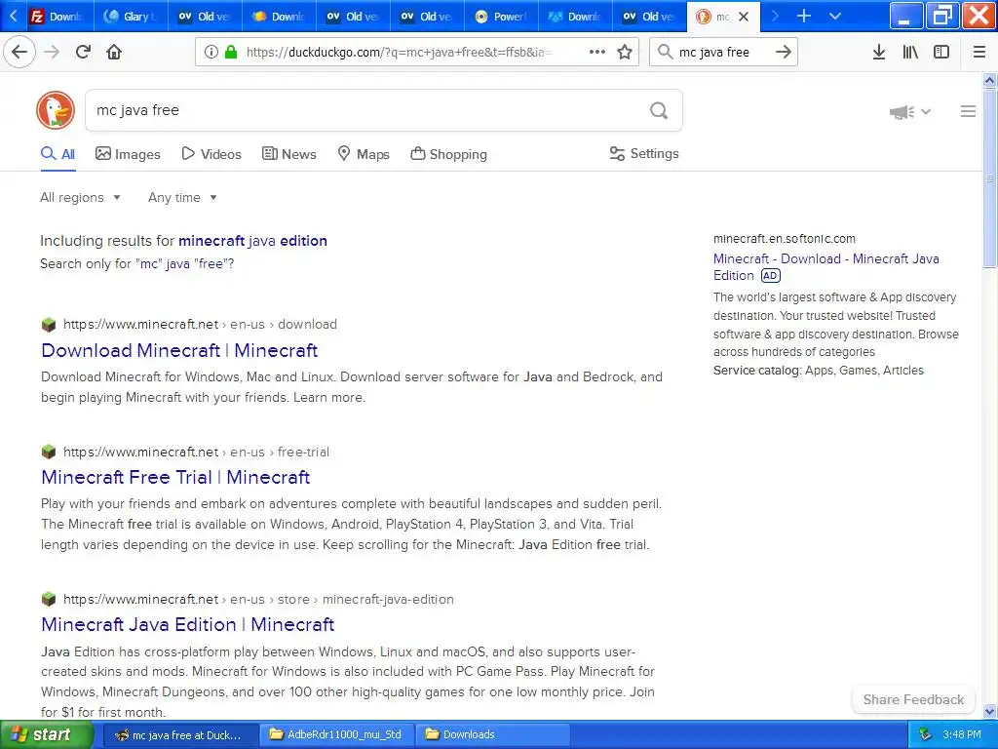Select the Shopping search tab
The image size is (998, 749).
pyautogui.click(x=448, y=154)
